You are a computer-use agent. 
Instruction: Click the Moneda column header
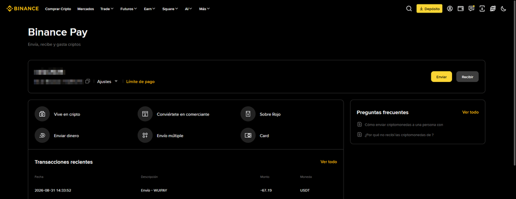click(x=306, y=177)
